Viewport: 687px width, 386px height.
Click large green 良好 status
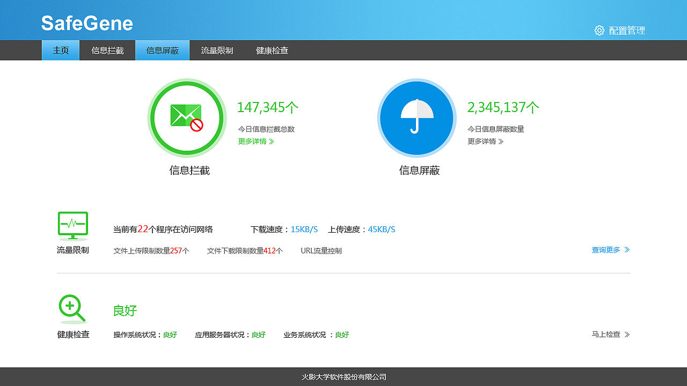click(125, 310)
